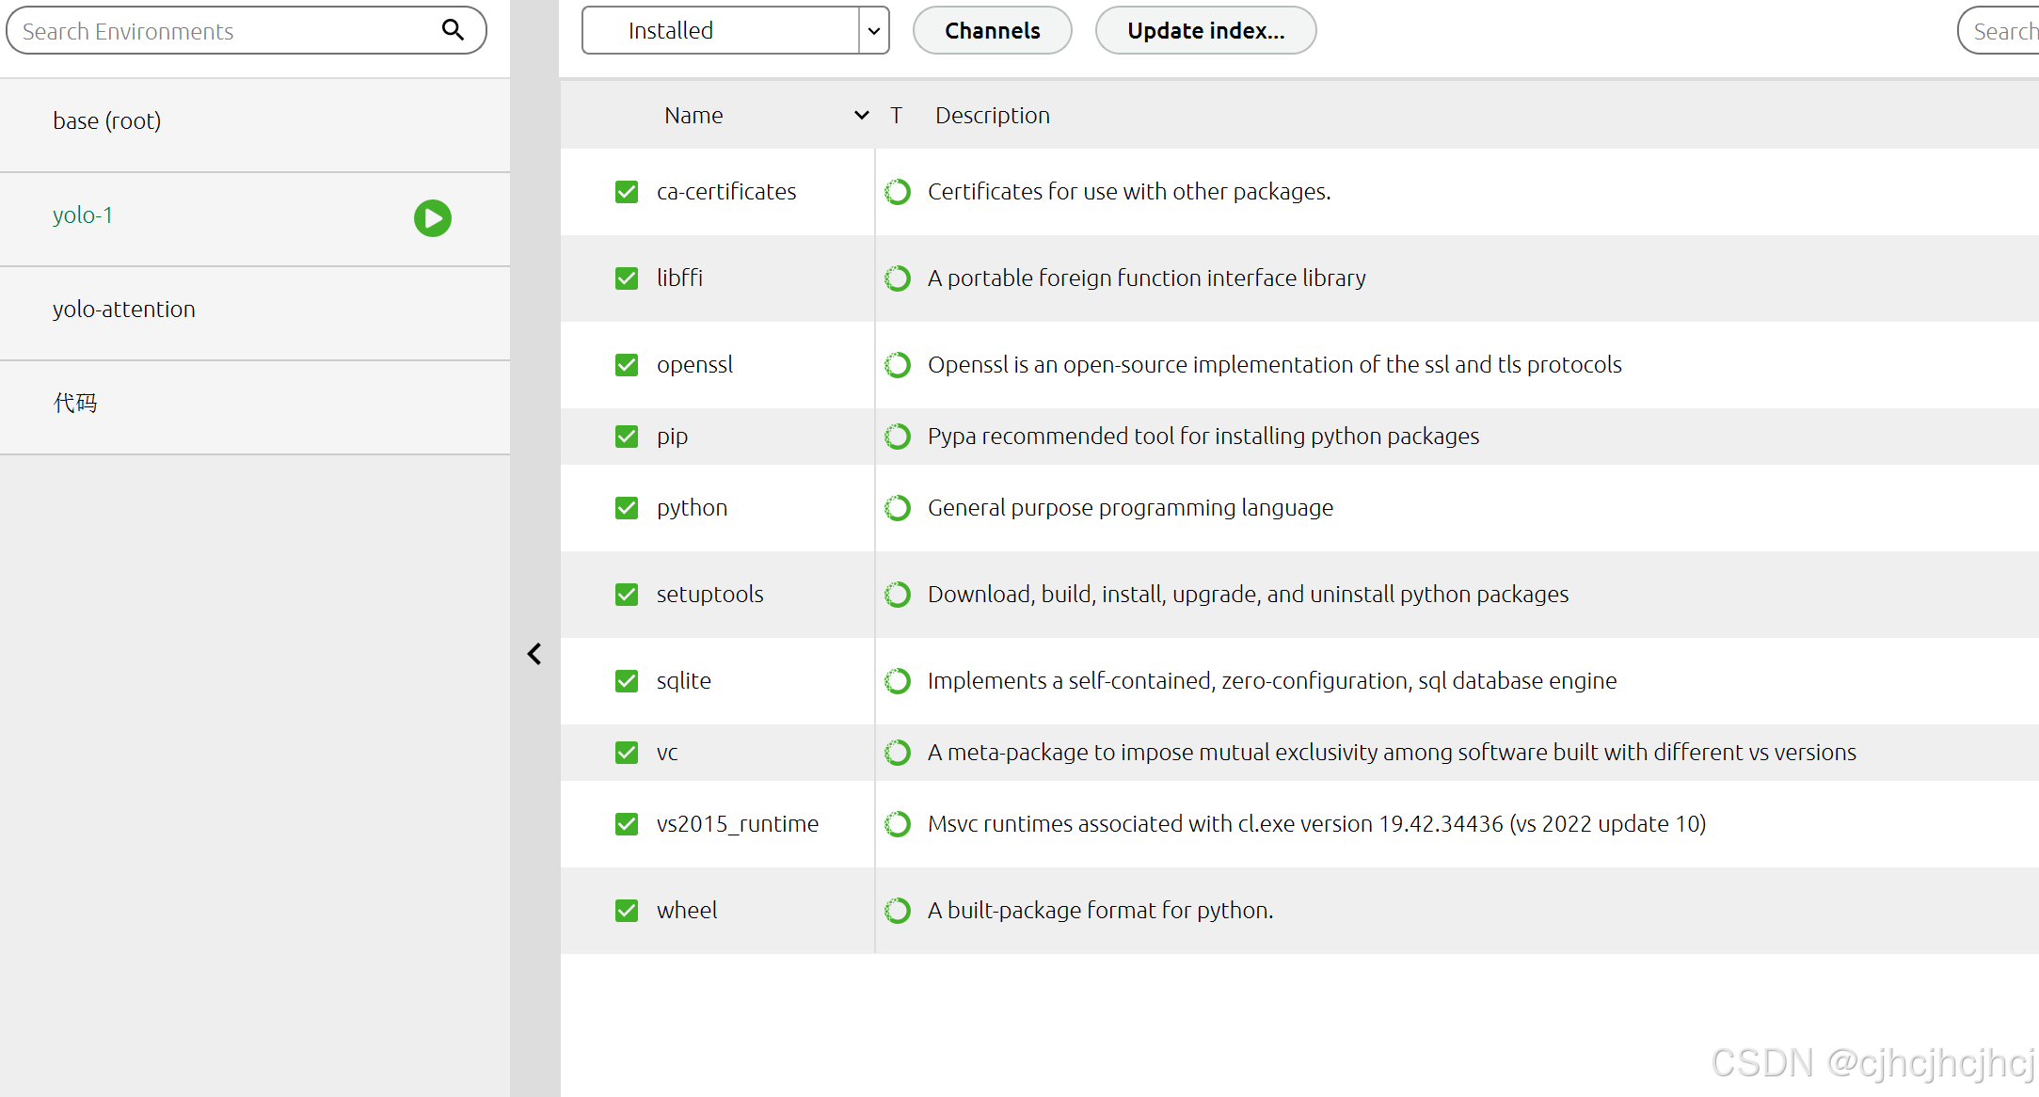Click the green play button for yolo-1

(x=433, y=217)
